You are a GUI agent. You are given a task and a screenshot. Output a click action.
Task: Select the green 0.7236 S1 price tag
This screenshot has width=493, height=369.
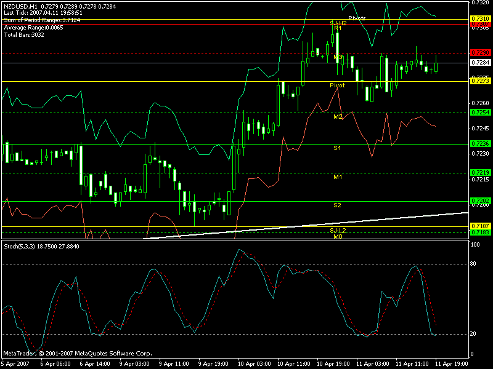click(x=479, y=144)
